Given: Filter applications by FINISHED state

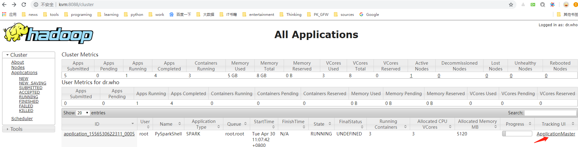Looking at the screenshot, I should 29,102.
